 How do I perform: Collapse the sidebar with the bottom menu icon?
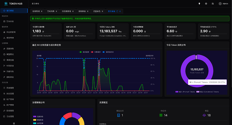pos(14,123)
